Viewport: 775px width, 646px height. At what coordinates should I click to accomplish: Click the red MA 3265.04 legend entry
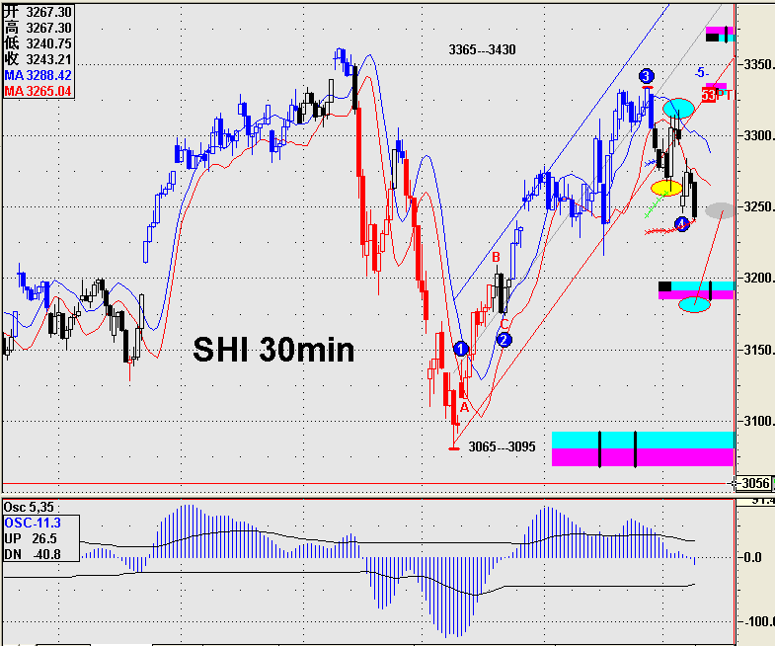pos(37,91)
